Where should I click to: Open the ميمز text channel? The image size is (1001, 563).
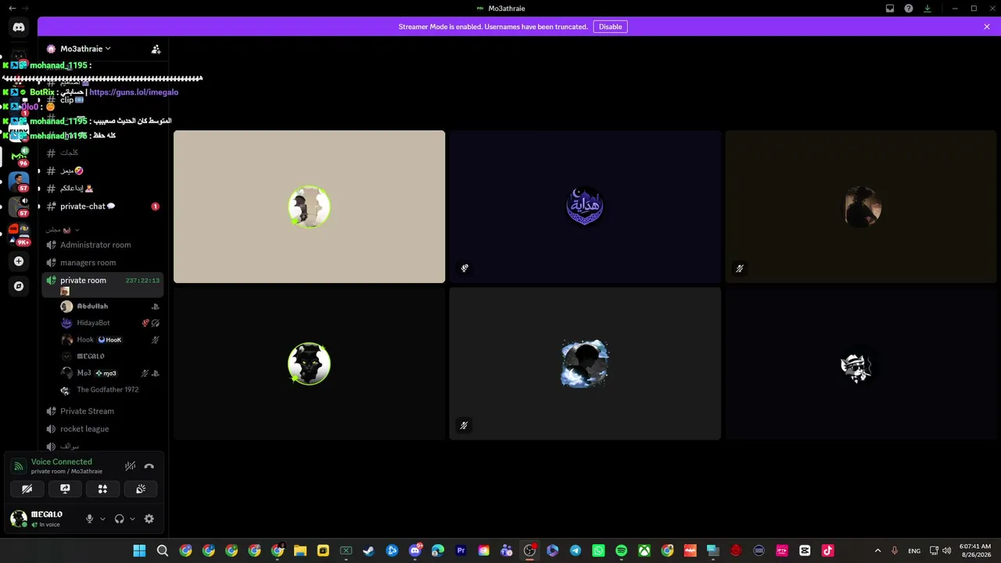tap(102, 170)
